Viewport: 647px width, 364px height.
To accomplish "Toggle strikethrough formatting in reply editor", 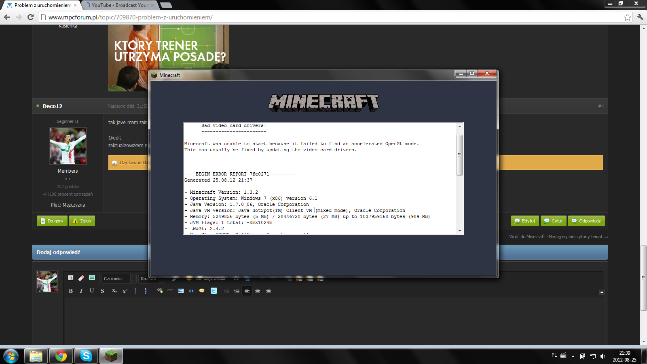I will 102,291.
